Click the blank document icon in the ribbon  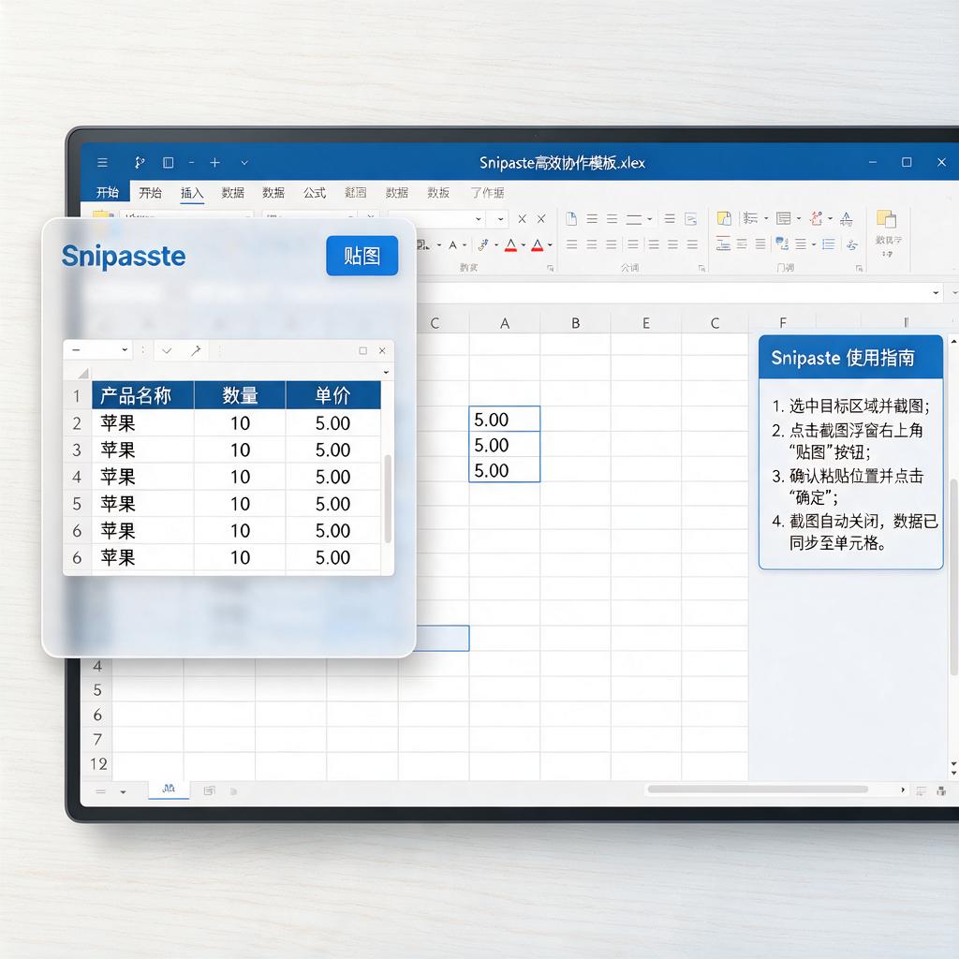point(571,219)
